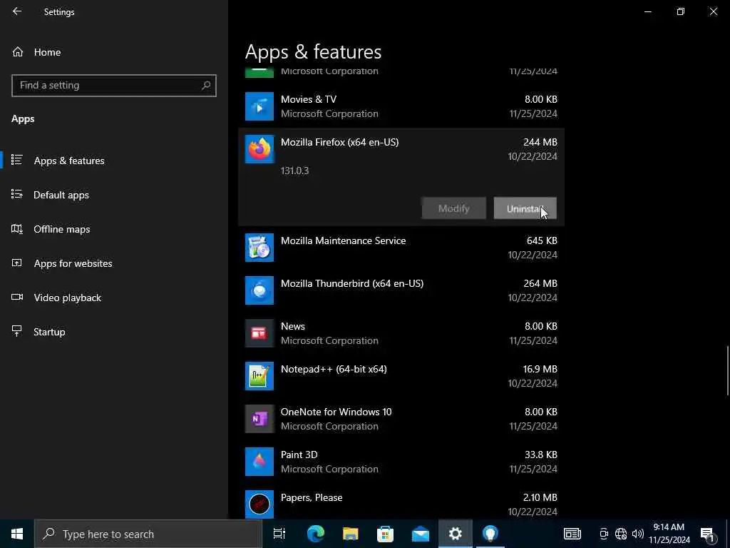Click the Modify button for Firefox

454,208
